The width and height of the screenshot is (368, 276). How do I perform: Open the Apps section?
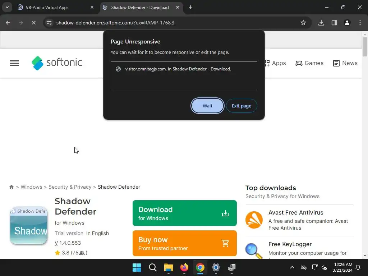tap(275, 63)
